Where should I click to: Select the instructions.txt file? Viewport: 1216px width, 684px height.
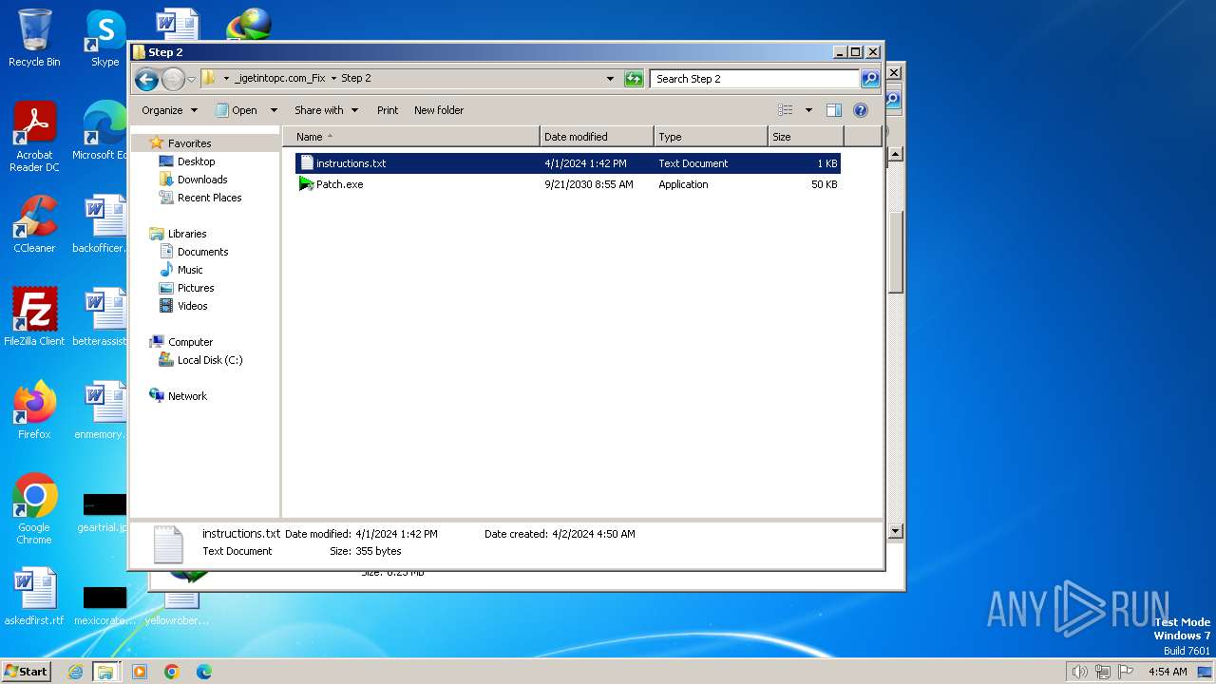coord(567,163)
